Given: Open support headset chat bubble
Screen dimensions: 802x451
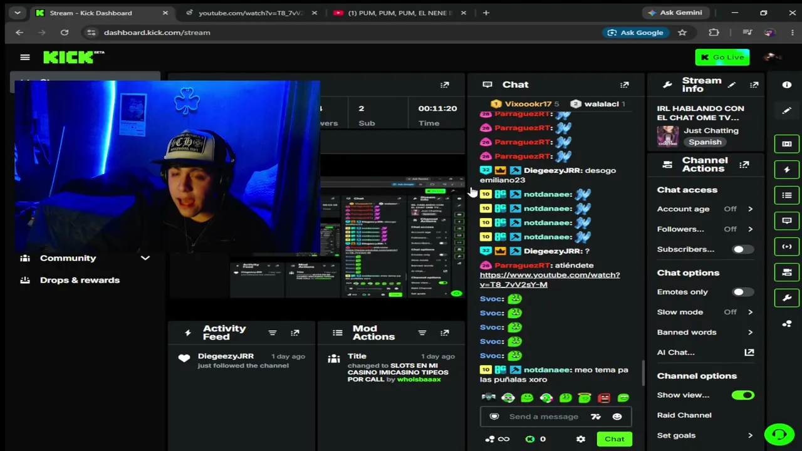Looking at the screenshot, I should pyautogui.click(x=779, y=434).
